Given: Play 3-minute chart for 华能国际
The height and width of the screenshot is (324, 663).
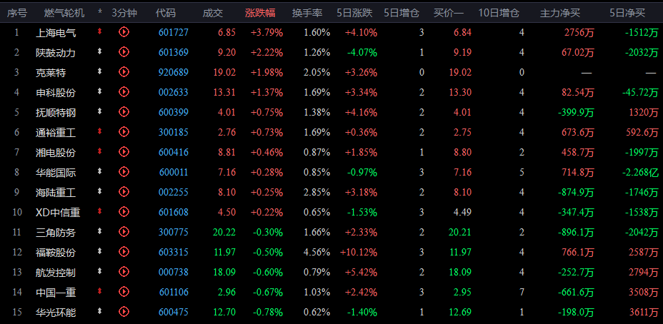Looking at the screenshot, I should pyautogui.click(x=124, y=171).
